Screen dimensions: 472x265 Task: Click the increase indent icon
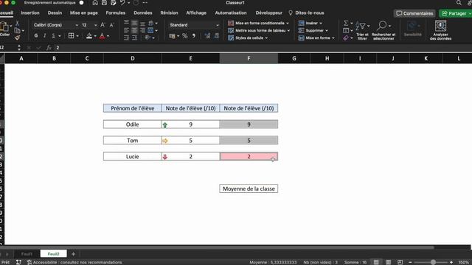click(x=134, y=38)
